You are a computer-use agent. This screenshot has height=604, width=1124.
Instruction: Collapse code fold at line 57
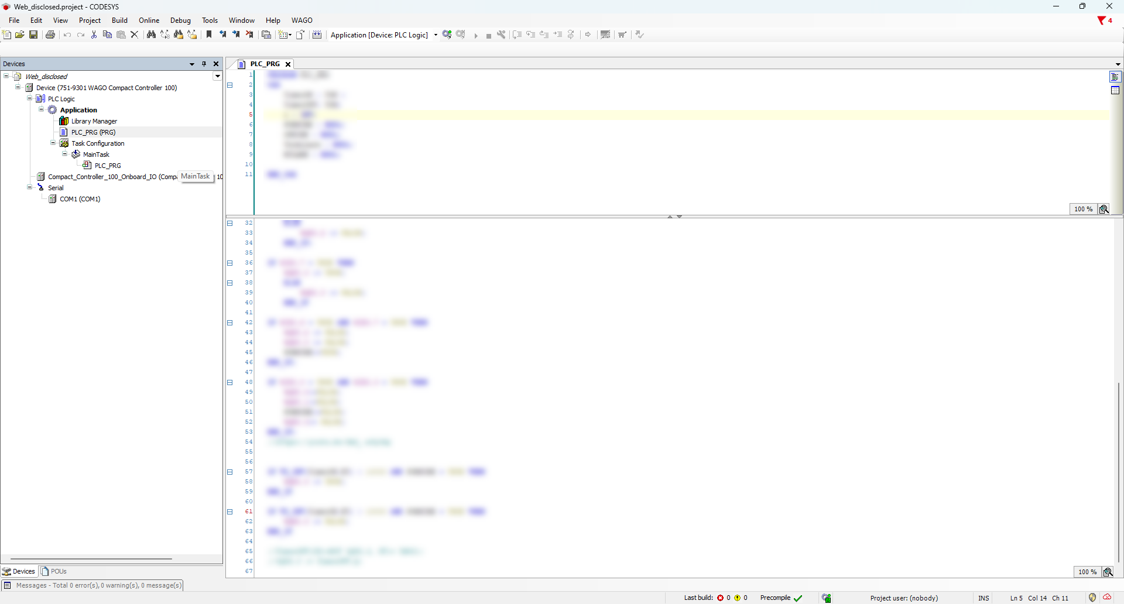tap(230, 472)
